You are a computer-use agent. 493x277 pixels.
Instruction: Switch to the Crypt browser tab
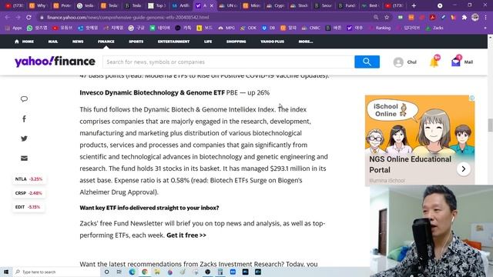276,5
